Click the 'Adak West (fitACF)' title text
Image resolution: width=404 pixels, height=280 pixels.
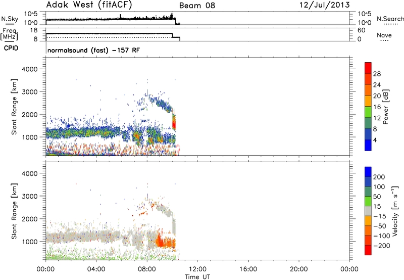coord(89,5)
